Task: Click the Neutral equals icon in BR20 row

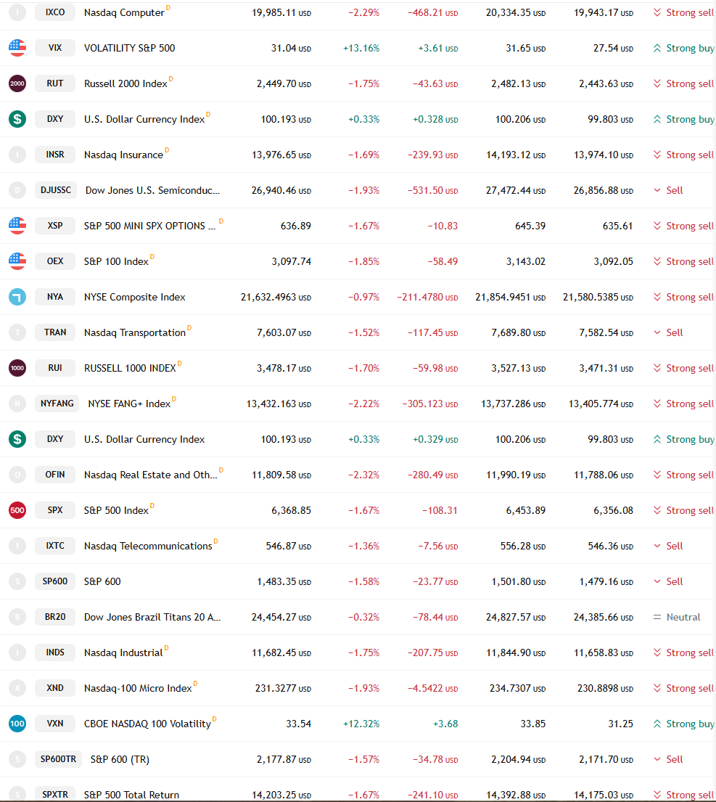Action: (x=657, y=618)
